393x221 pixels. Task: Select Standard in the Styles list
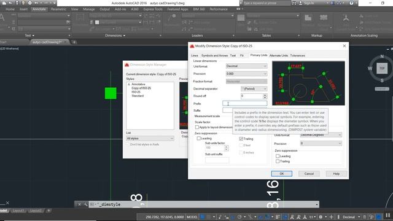pos(138,96)
